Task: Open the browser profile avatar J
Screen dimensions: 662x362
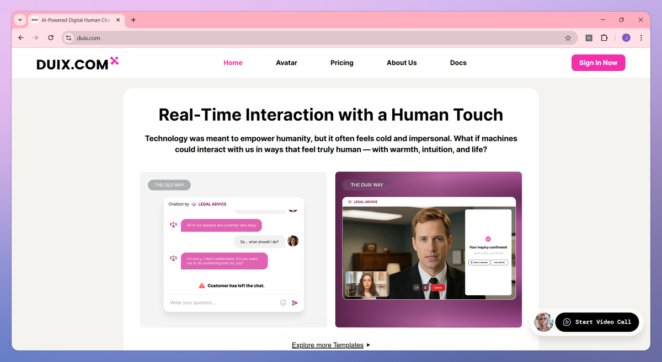Action: [x=626, y=38]
